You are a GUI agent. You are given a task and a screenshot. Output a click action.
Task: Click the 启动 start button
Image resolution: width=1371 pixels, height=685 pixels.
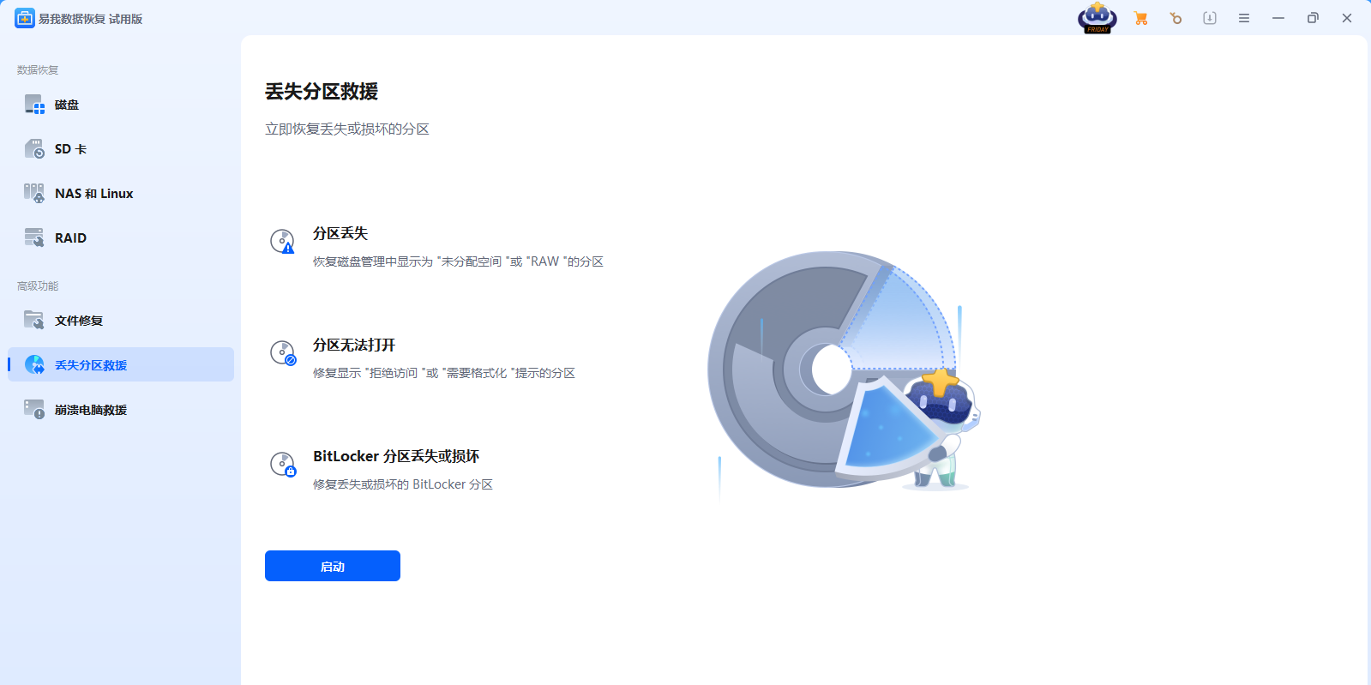click(333, 566)
